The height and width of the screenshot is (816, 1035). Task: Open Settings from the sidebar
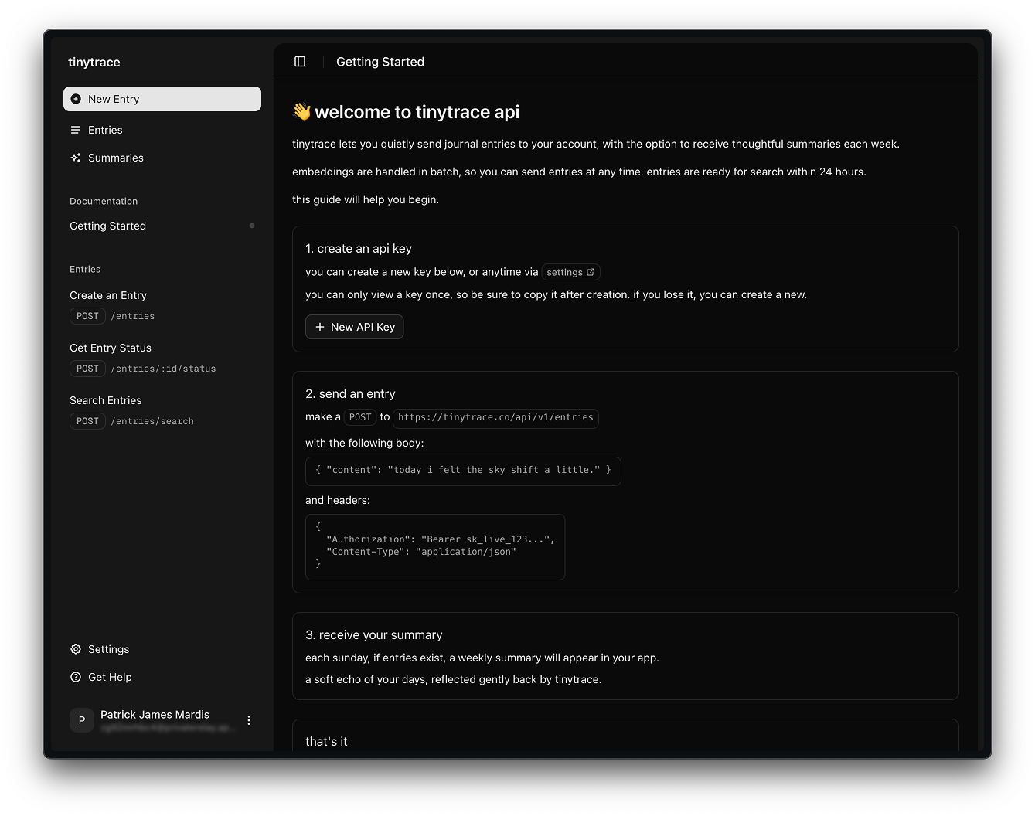tap(162, 649)
